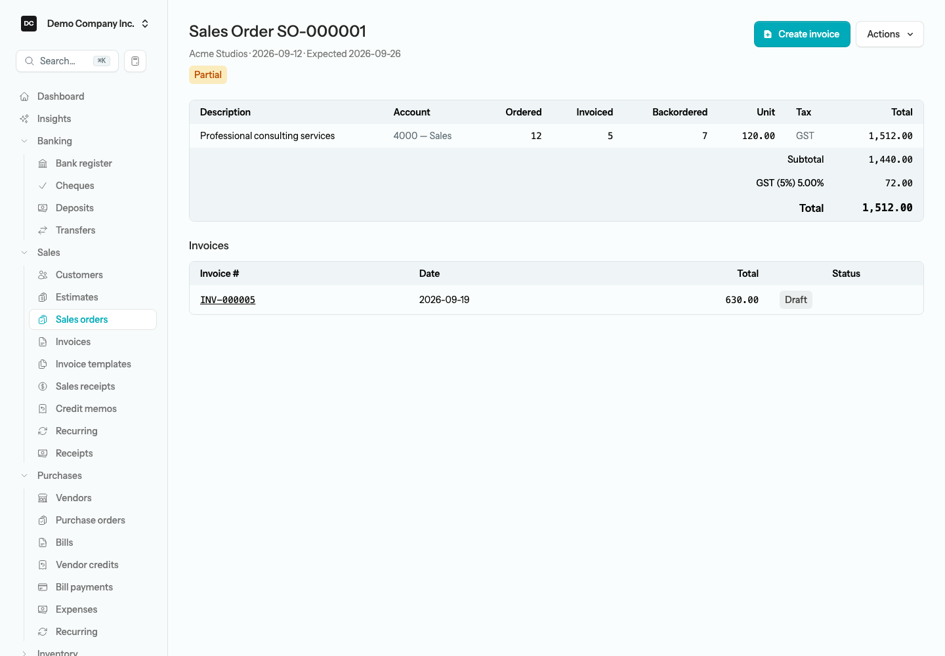Open Invoices under the Sales section
945x656 pixels.
click(x=93, y=342)
